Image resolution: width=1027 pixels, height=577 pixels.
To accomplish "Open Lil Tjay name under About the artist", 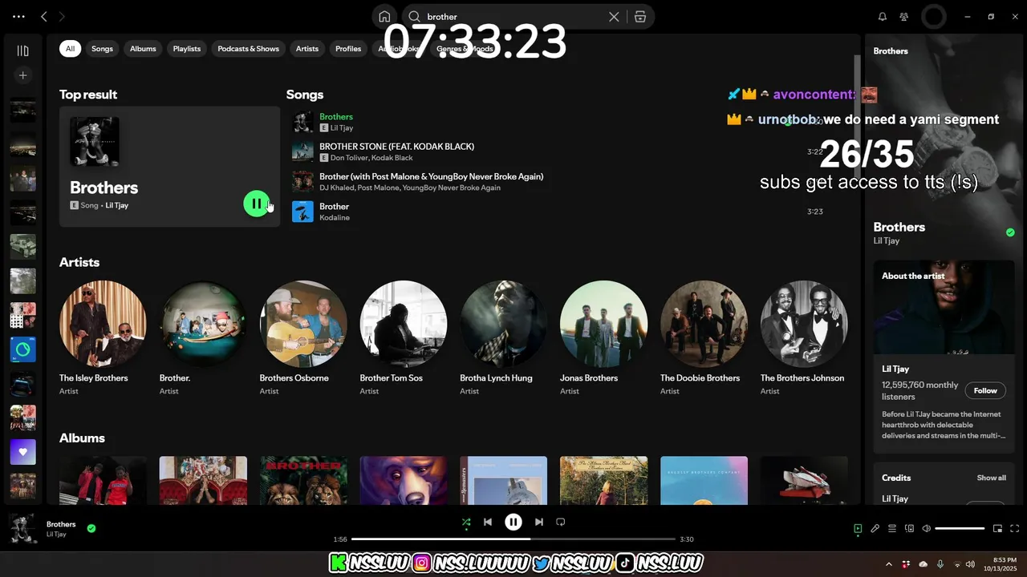I will click(895, 369).
